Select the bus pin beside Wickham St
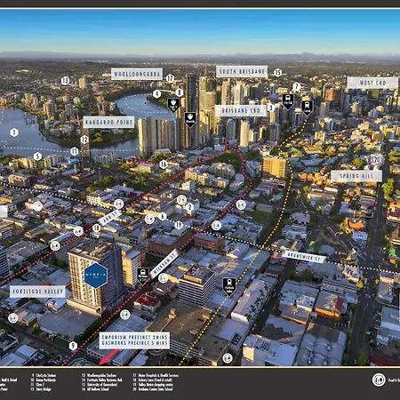Viewport: 400px width, 400px height. coord(143,276)
